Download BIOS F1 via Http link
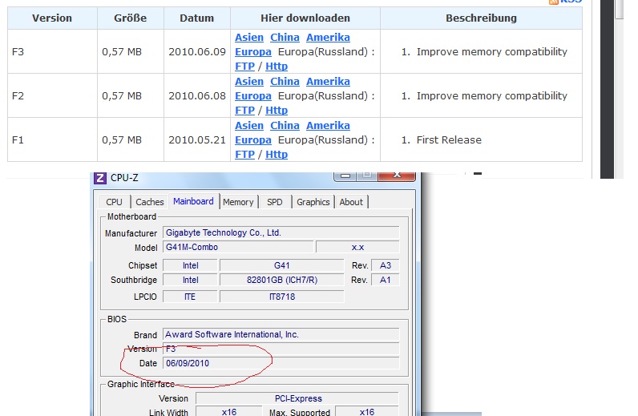 pos(277,154)
